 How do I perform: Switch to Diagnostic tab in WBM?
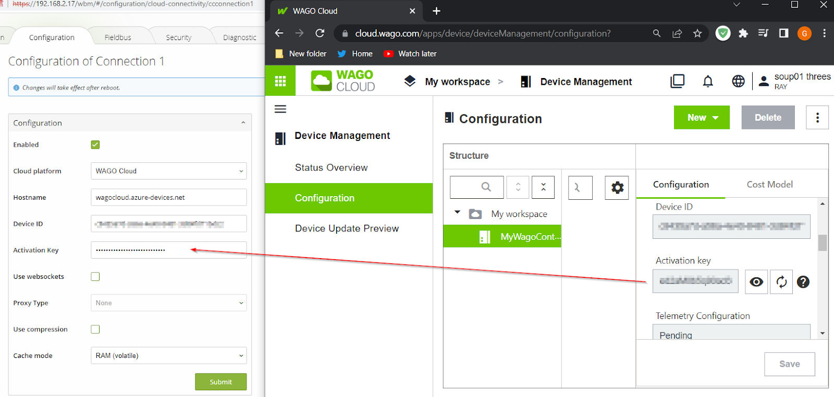pos(239,37)
